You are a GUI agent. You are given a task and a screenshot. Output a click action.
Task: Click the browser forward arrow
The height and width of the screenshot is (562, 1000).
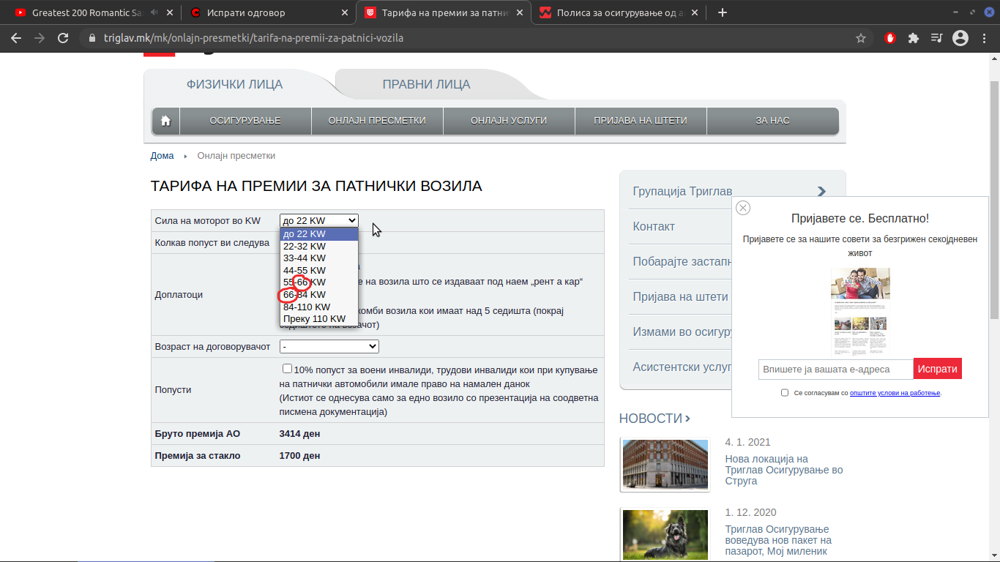tap(40, 38)
